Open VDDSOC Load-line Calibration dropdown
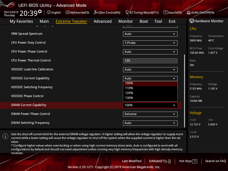 [150, 70]
